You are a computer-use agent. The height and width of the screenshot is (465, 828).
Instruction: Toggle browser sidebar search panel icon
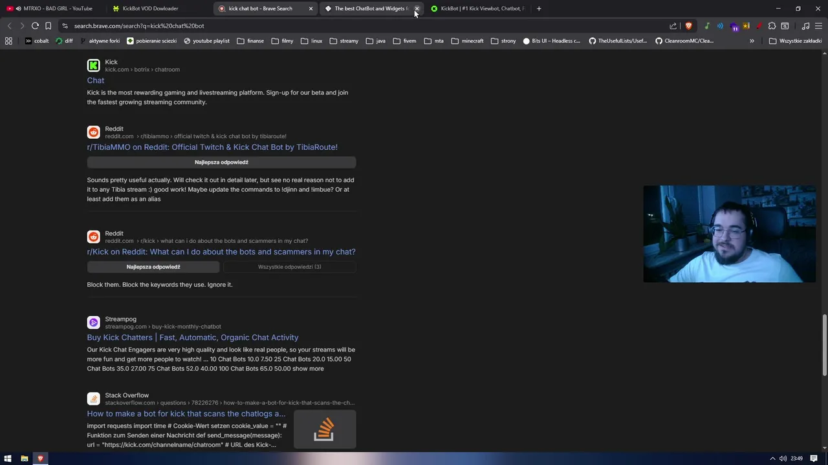click(x=785, y=26)
